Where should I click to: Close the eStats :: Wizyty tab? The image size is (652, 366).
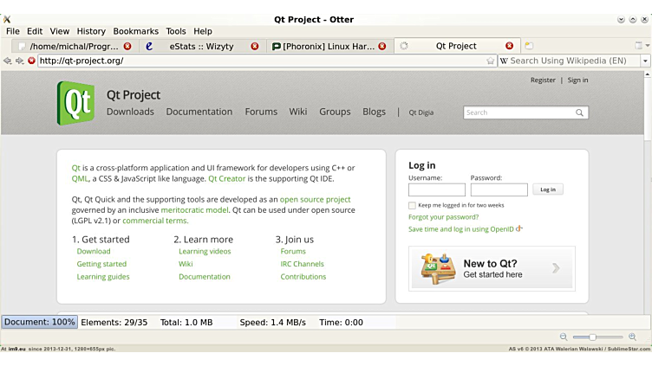click(255, 46)
